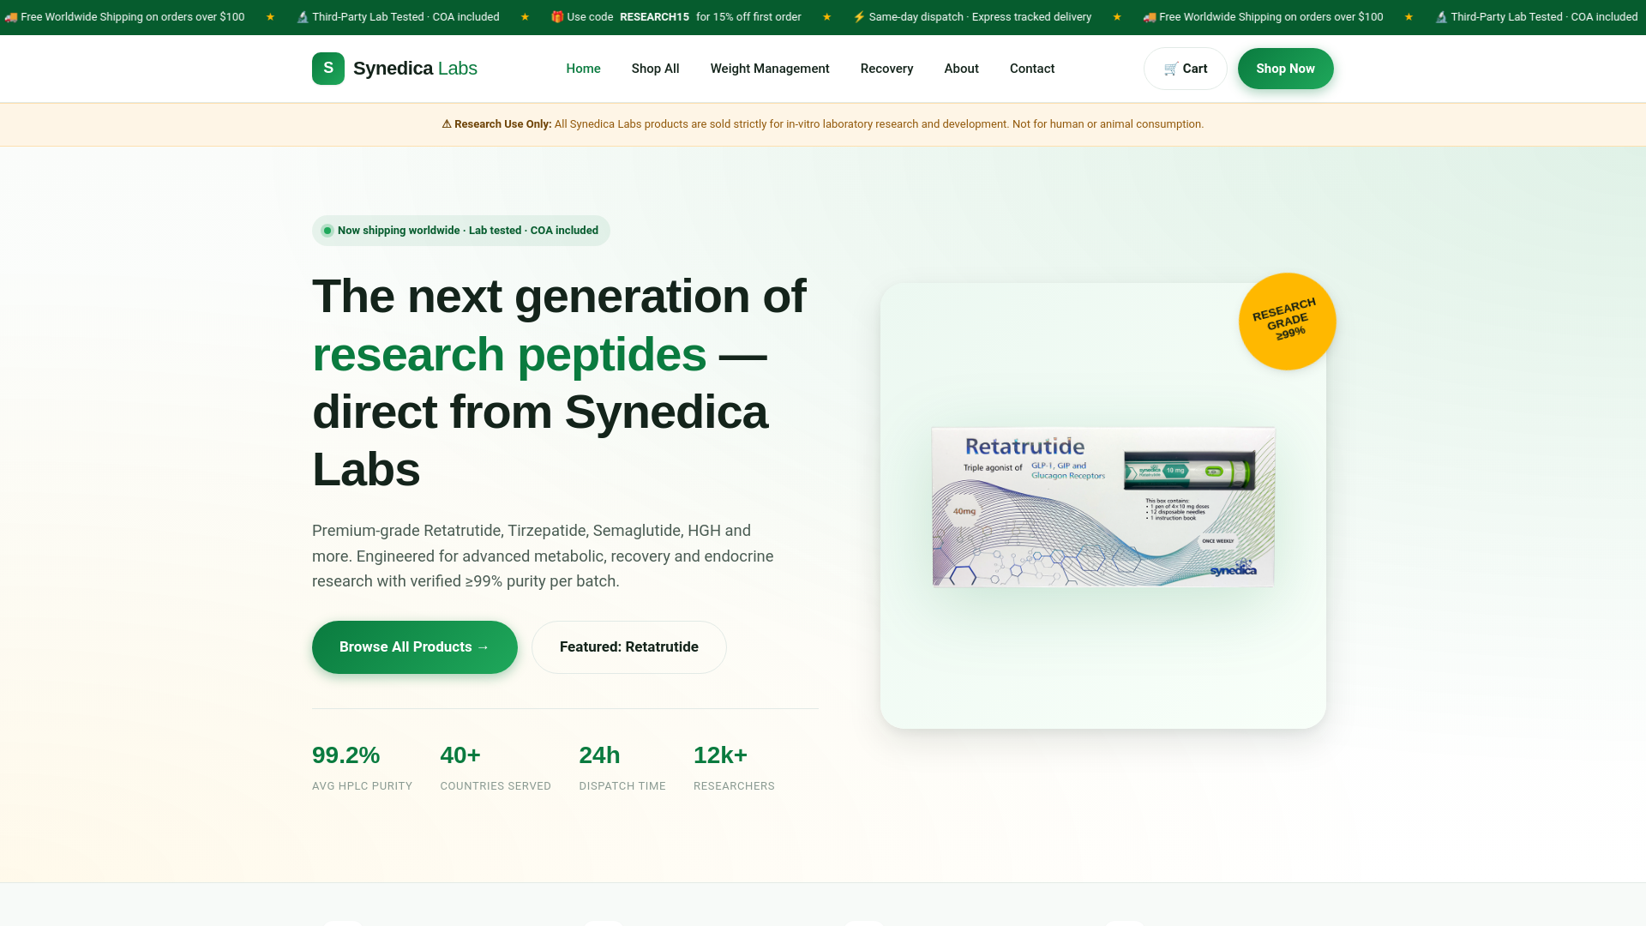Click the Synedica Labs brand name
1646x926 pixels.
[415, 69]
